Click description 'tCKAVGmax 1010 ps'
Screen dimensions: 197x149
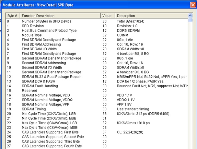(133, 123)
